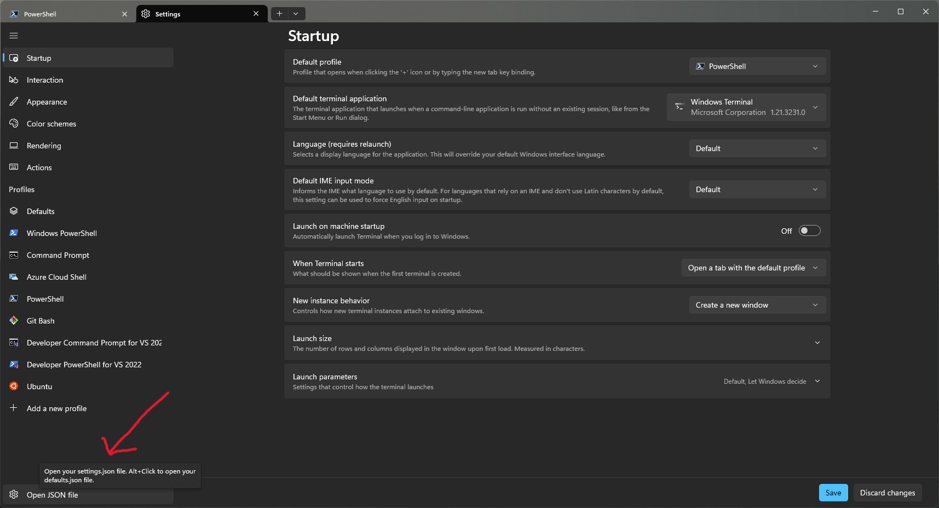Close the Settings tab

256,14
